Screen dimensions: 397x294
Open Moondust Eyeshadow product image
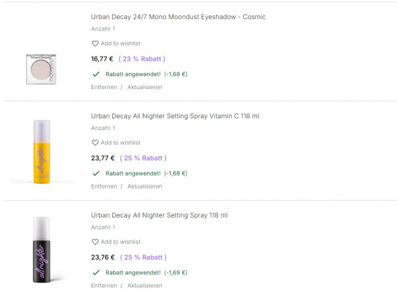coord(42,68)
